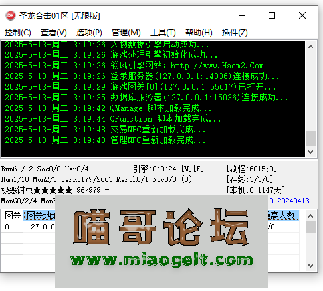Open the 帮助(H) menu

pyautogui.click(x=199, y=33)
